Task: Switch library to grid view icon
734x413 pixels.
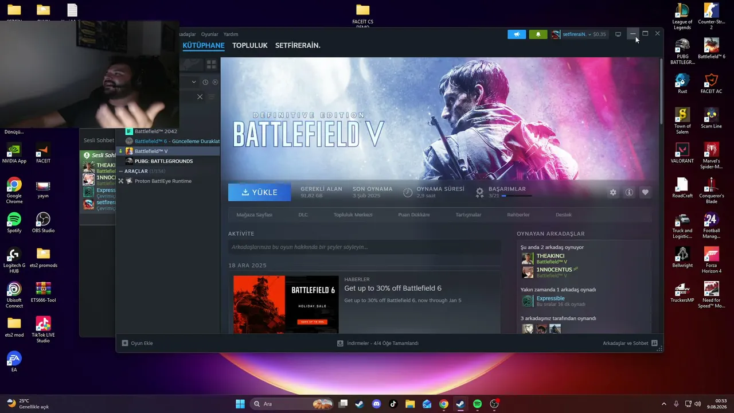Action: click(211, 65)
